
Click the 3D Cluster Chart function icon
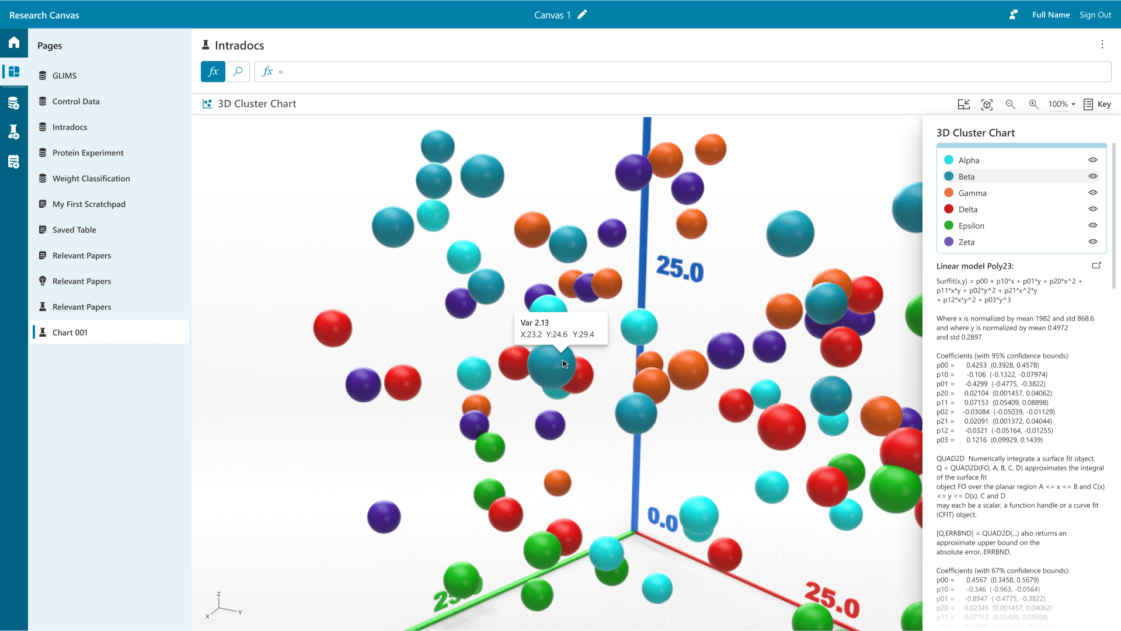[x=207, y=103]
